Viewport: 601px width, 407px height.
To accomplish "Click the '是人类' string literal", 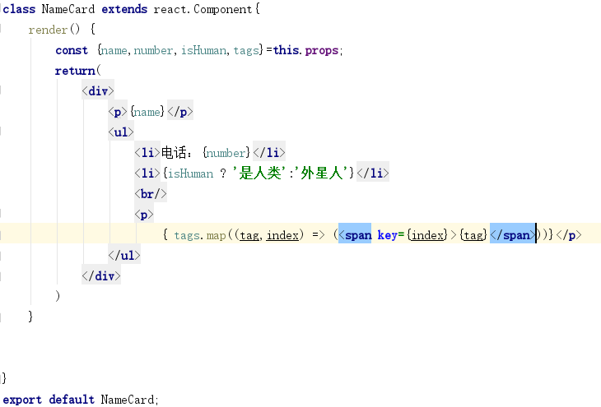I will (x=259, y=173).
